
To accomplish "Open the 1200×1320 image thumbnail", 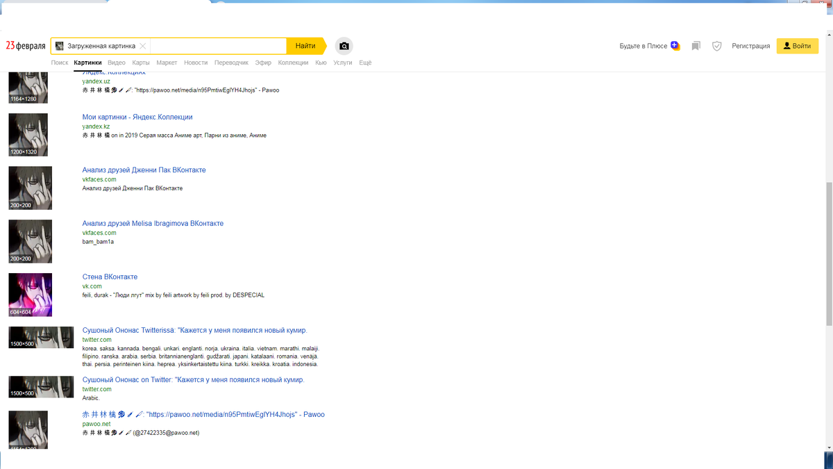I will (x=28, y=135).
